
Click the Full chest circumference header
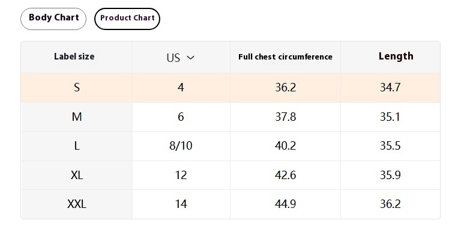click(x=285, y=56)
